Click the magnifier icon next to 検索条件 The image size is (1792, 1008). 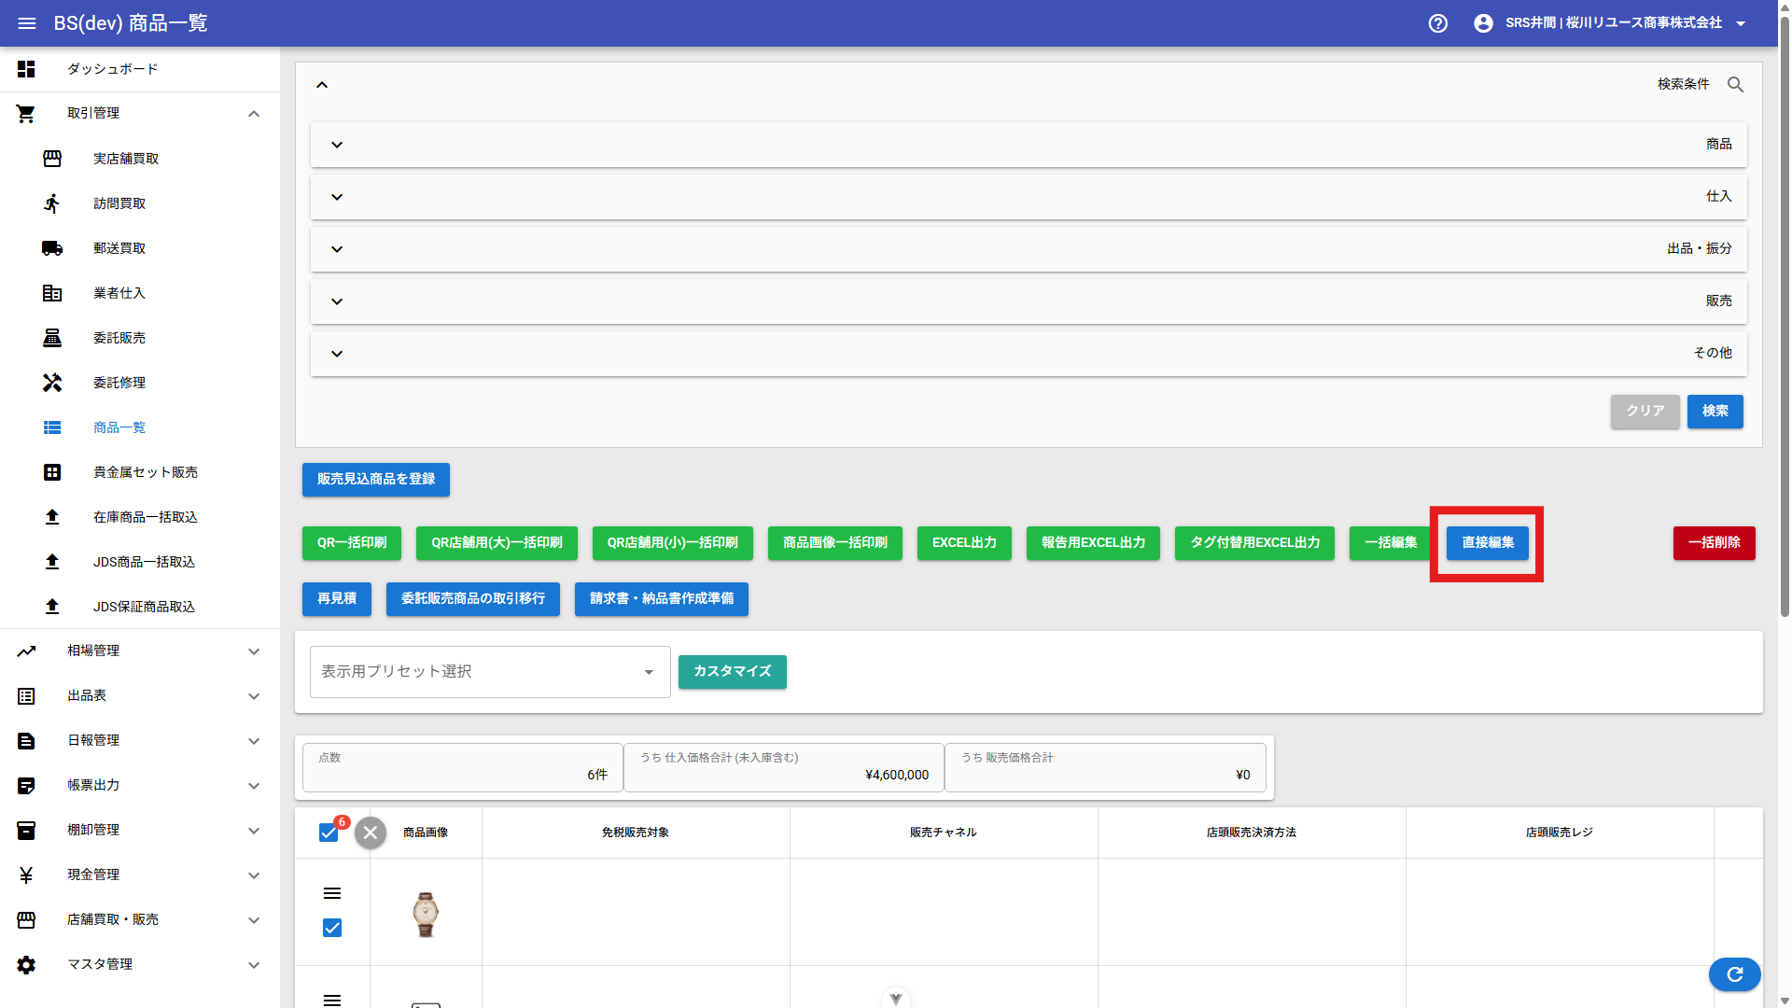coord(1735,85)
